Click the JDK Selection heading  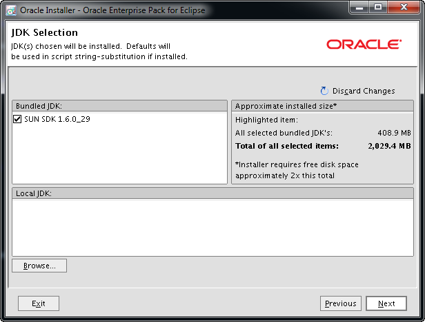[x=44, y=32]
